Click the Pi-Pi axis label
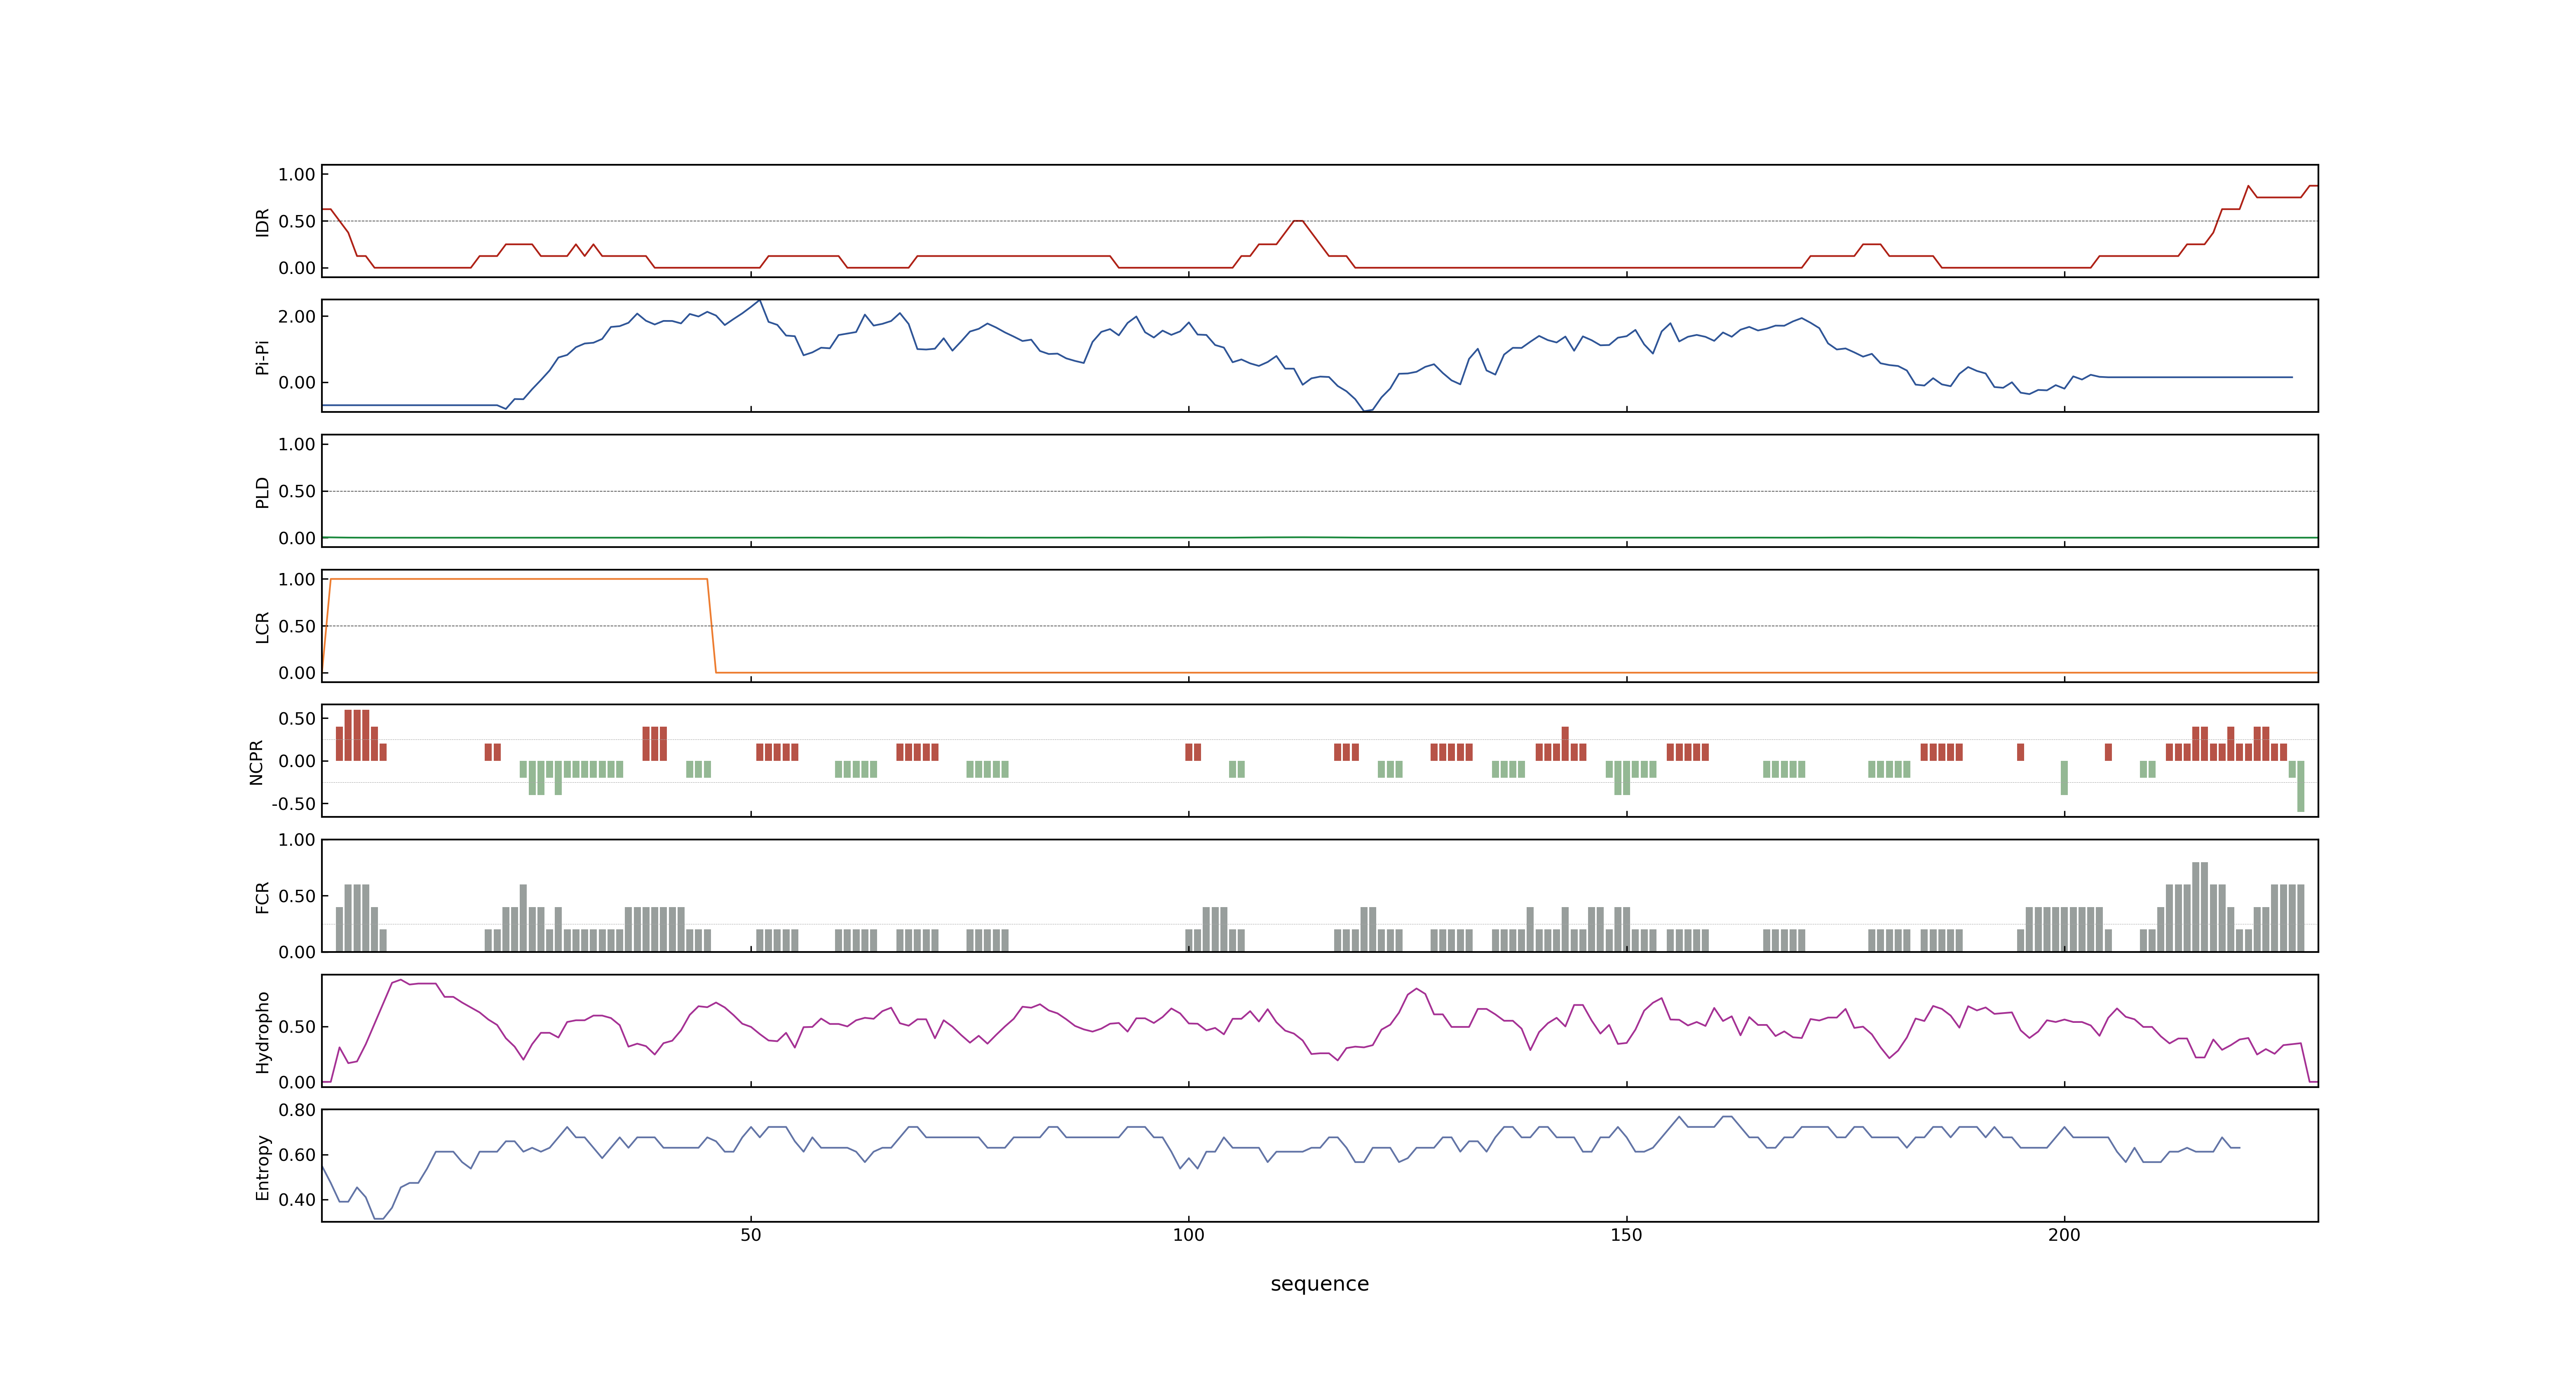The width and height of the screenshot is (2576, 1373). [x=262, y=357]
